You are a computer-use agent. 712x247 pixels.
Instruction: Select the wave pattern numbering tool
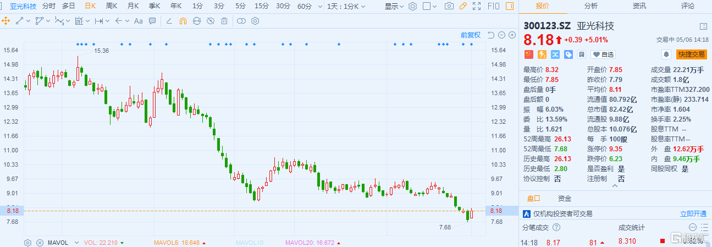click(59, 21)
